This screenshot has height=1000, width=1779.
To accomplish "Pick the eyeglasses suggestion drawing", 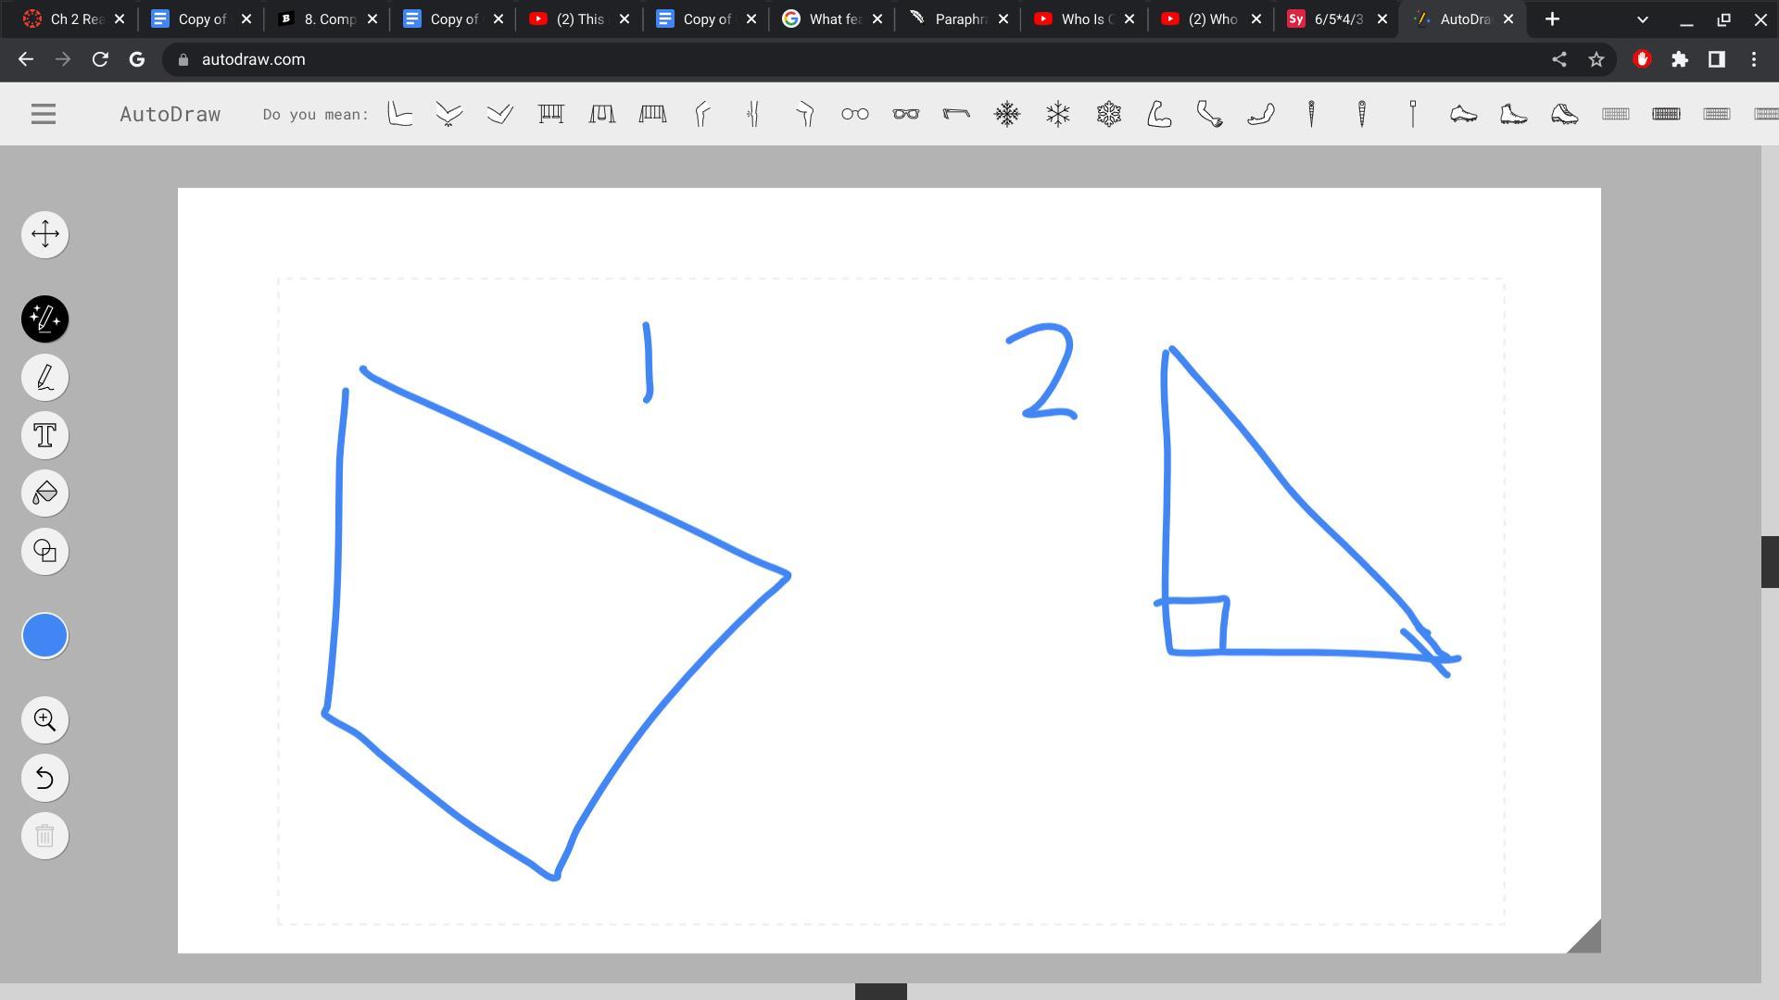I will (855, 114).
